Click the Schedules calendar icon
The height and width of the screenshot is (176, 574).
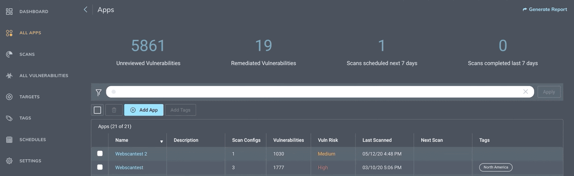coord(9,140)
